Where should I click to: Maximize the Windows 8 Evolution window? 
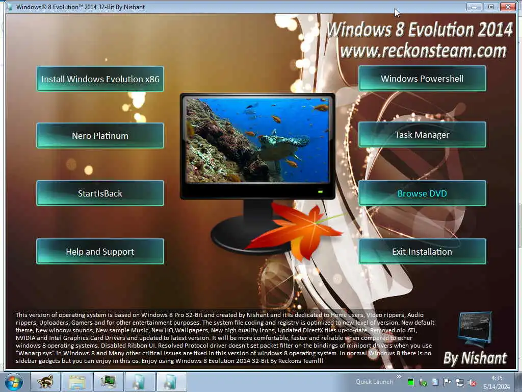491,7
